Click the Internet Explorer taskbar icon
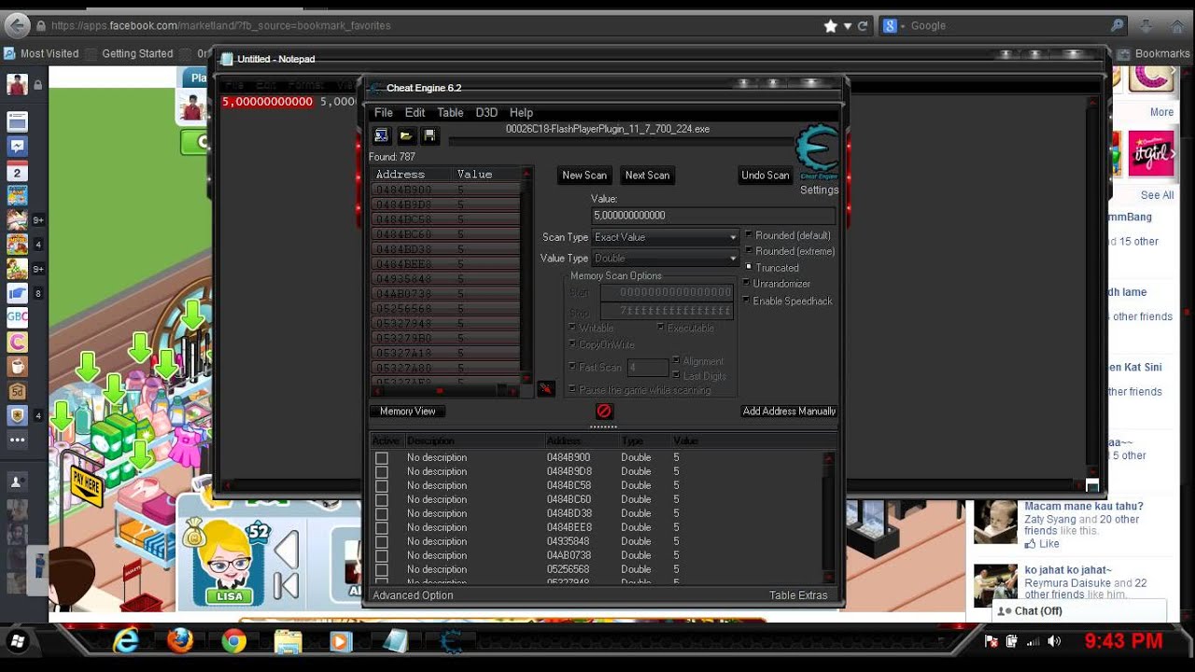 126,640
